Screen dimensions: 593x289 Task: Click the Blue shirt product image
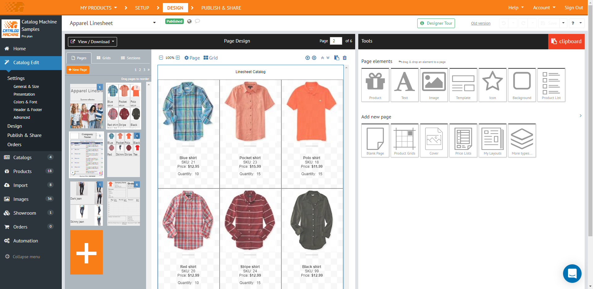coord(188,112)
